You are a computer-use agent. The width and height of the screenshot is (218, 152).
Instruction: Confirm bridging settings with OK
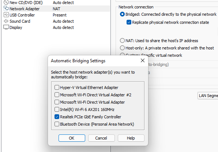(72, 138)
